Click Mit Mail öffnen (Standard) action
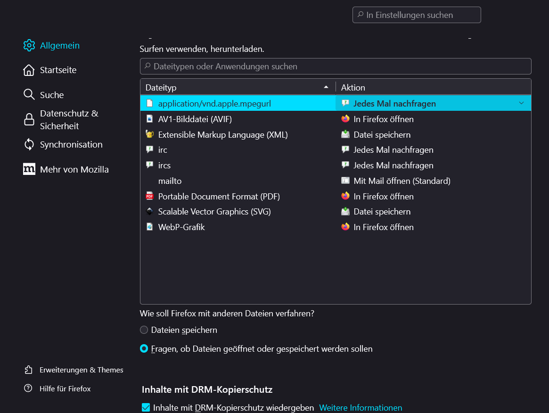 (x=402, y=181)
